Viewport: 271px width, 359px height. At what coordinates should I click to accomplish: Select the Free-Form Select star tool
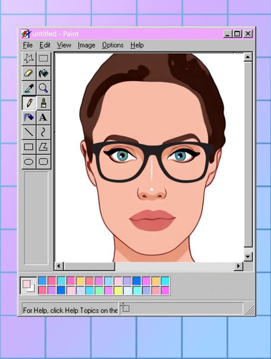coord(29,58)
